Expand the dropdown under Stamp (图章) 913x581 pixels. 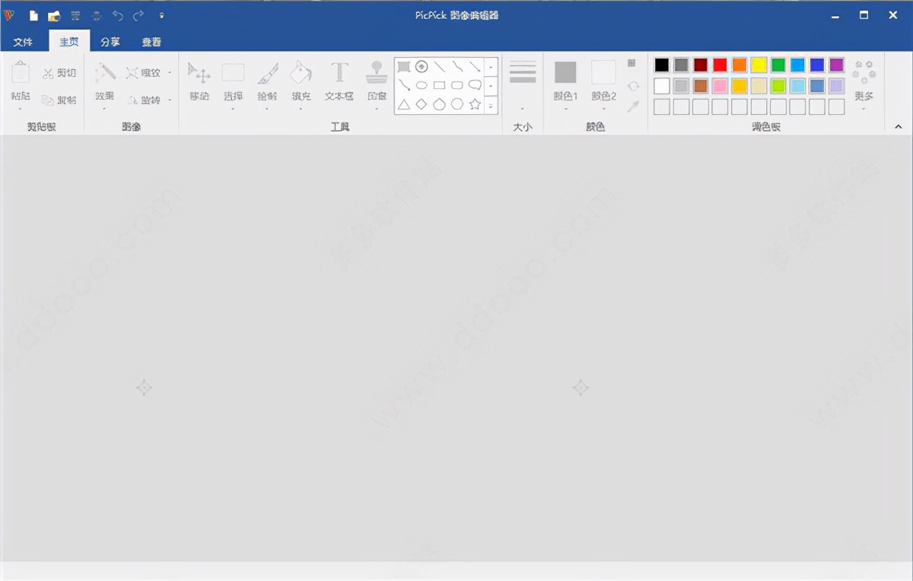click(x=377, y=109)
